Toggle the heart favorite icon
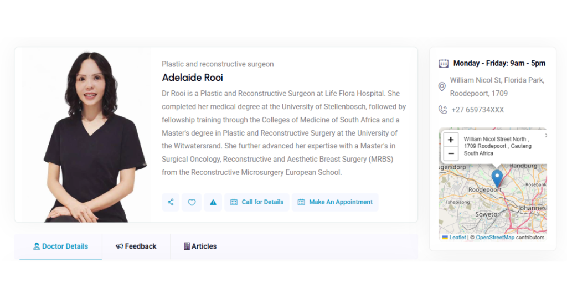This screenshot has width=567, height=298. coord(192,202)
